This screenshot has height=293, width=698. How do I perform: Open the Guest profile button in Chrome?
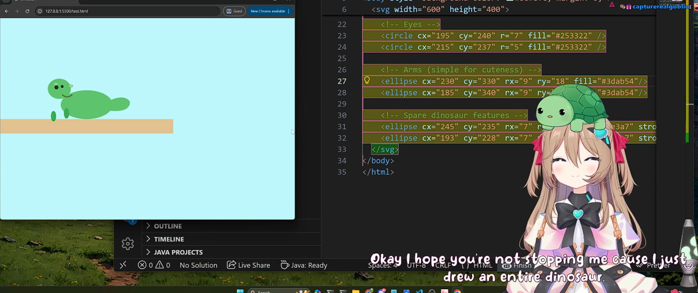coord(235,11)
